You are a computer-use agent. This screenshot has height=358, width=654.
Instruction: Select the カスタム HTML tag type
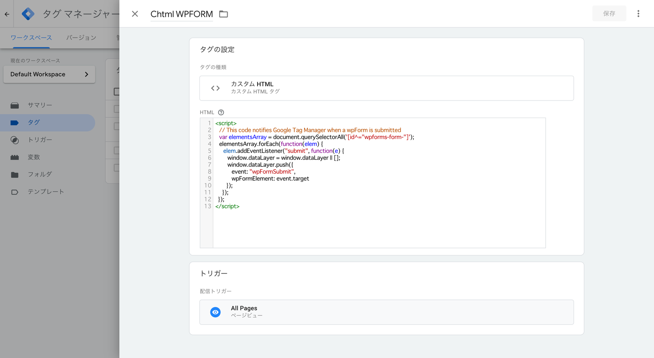pos(386,88)
